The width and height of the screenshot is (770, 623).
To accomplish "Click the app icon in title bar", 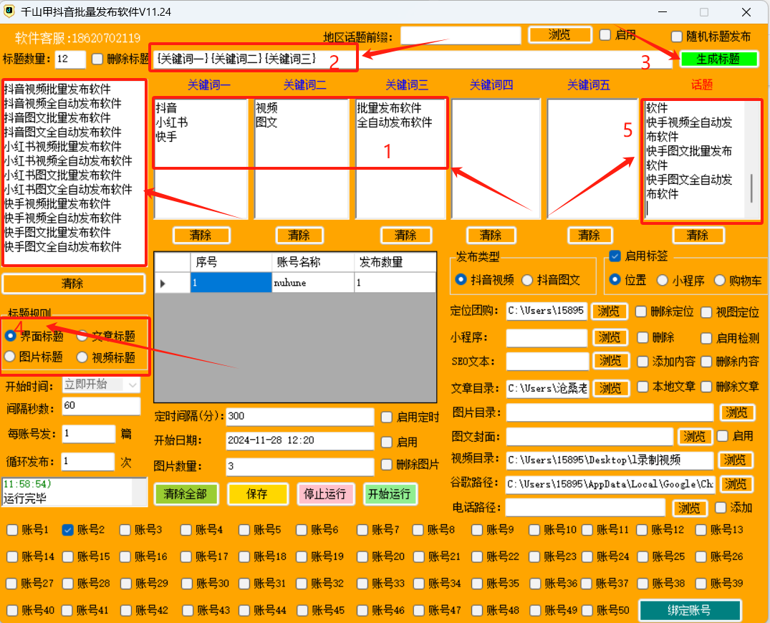I will (x=11, y=13).
